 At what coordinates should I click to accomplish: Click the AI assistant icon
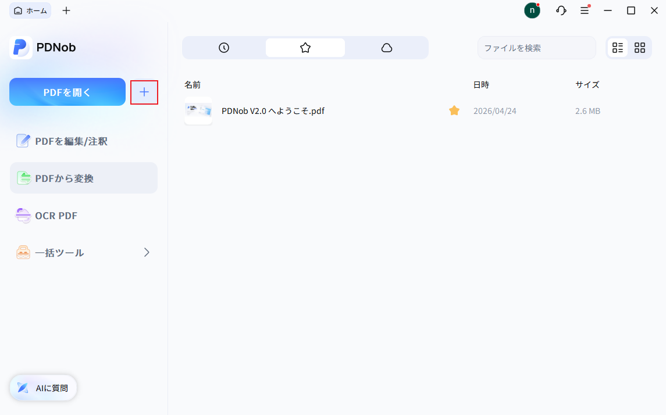[x=23, y=388]
